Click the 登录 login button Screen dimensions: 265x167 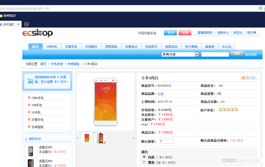[x=170, y=33]
